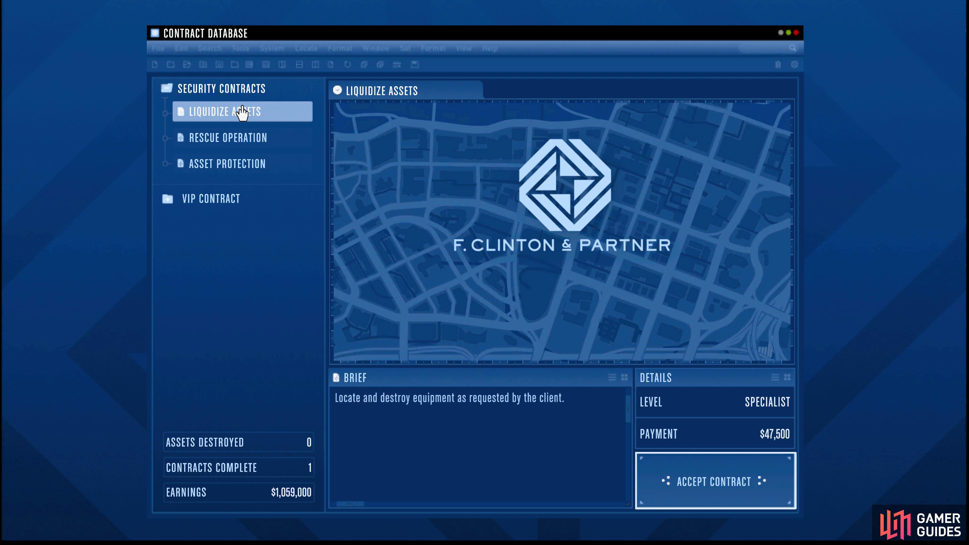Select the Rescue Operation document icon
969x545 pixels.
pyautogui.click(x=180, y=138)
